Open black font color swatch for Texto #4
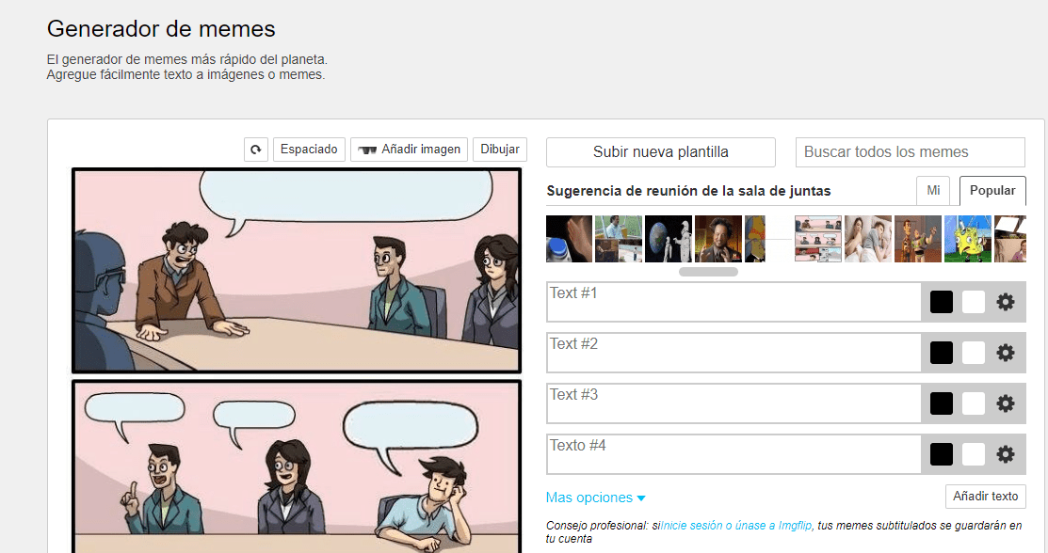This screenshot has height=553, width=1048. (941, 454)
